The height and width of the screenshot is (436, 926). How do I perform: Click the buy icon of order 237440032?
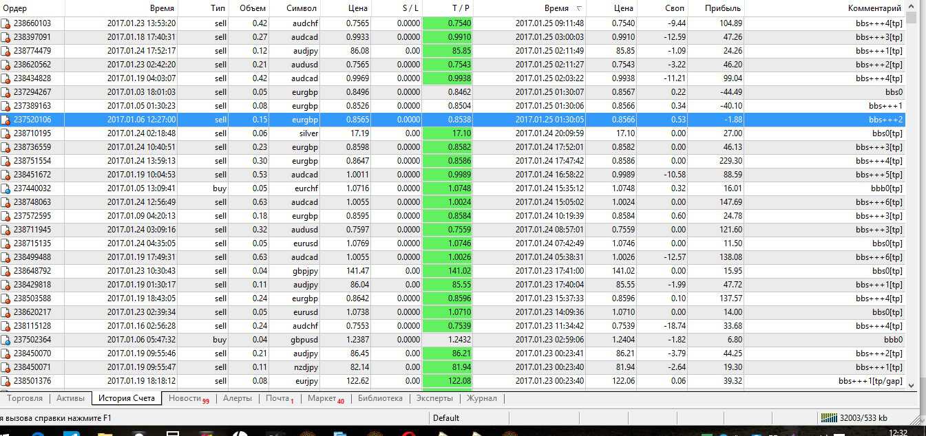6,188
